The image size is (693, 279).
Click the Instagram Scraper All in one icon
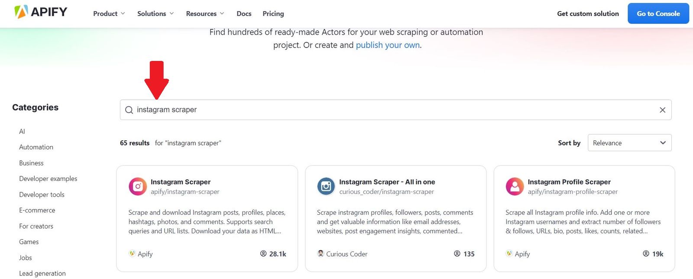coord(326,186)
